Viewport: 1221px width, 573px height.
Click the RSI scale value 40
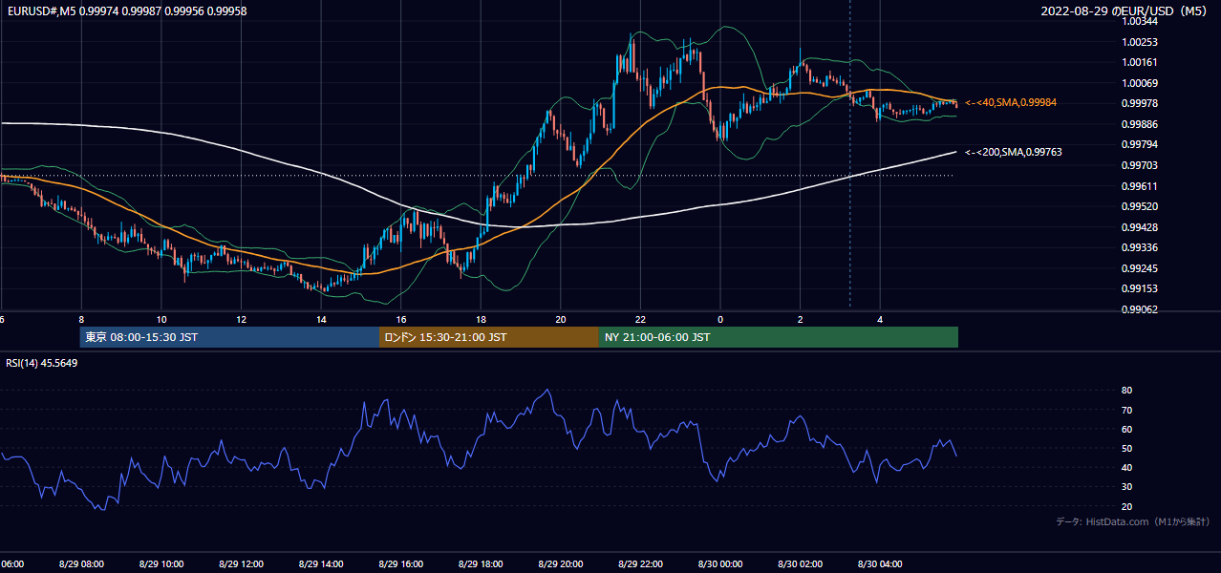1127,467
